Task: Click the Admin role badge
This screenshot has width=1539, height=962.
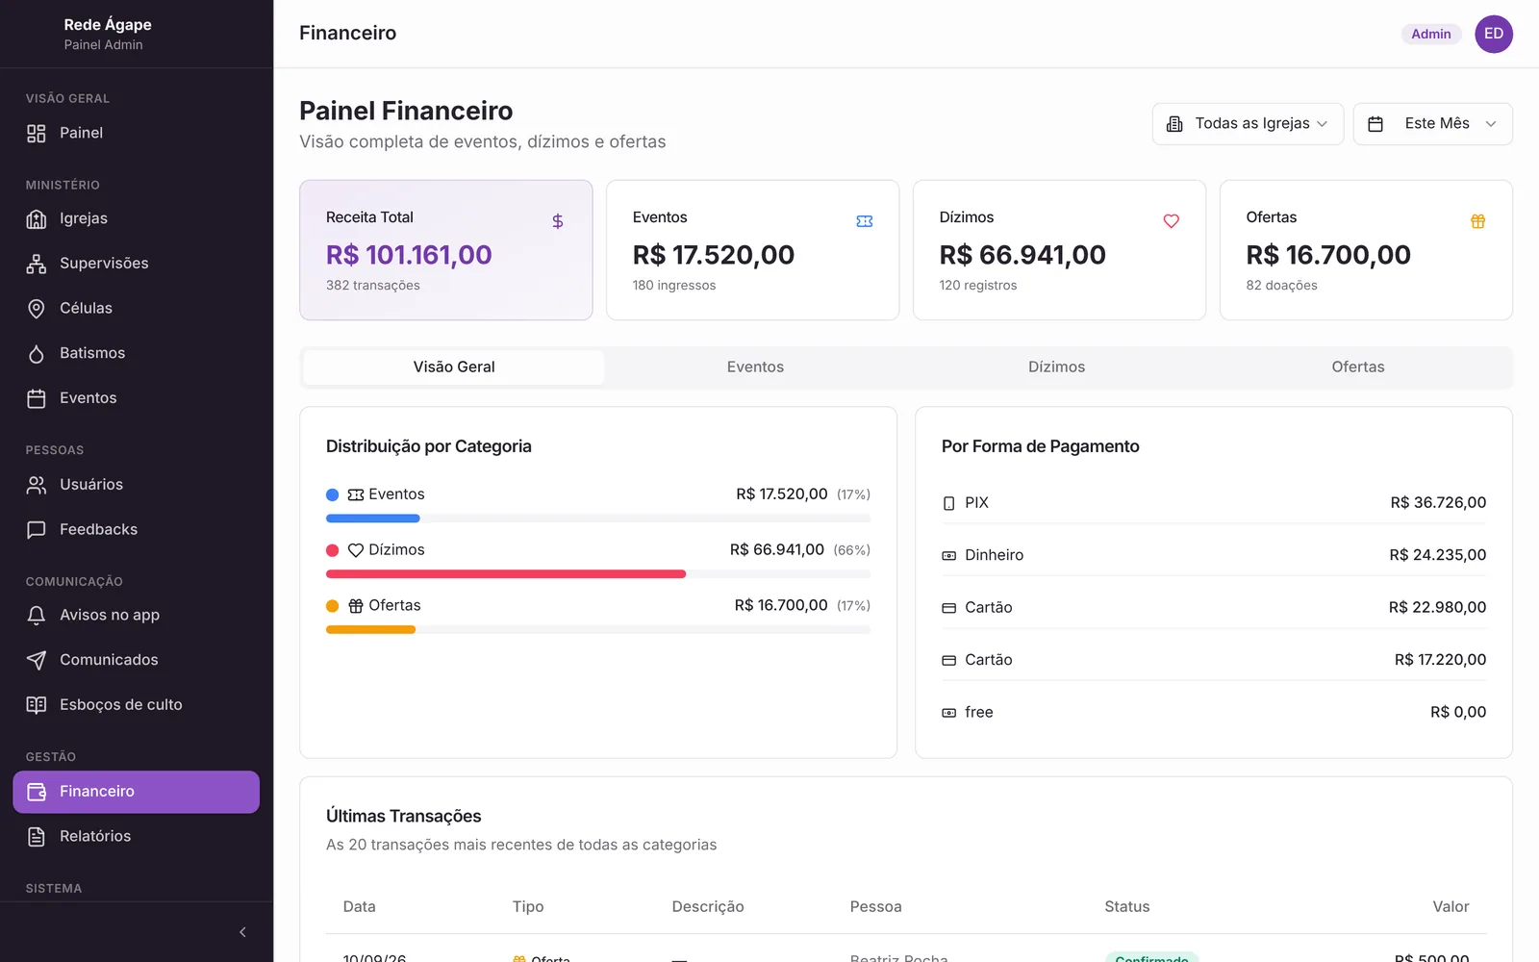Action: [x=1431, y=34]
